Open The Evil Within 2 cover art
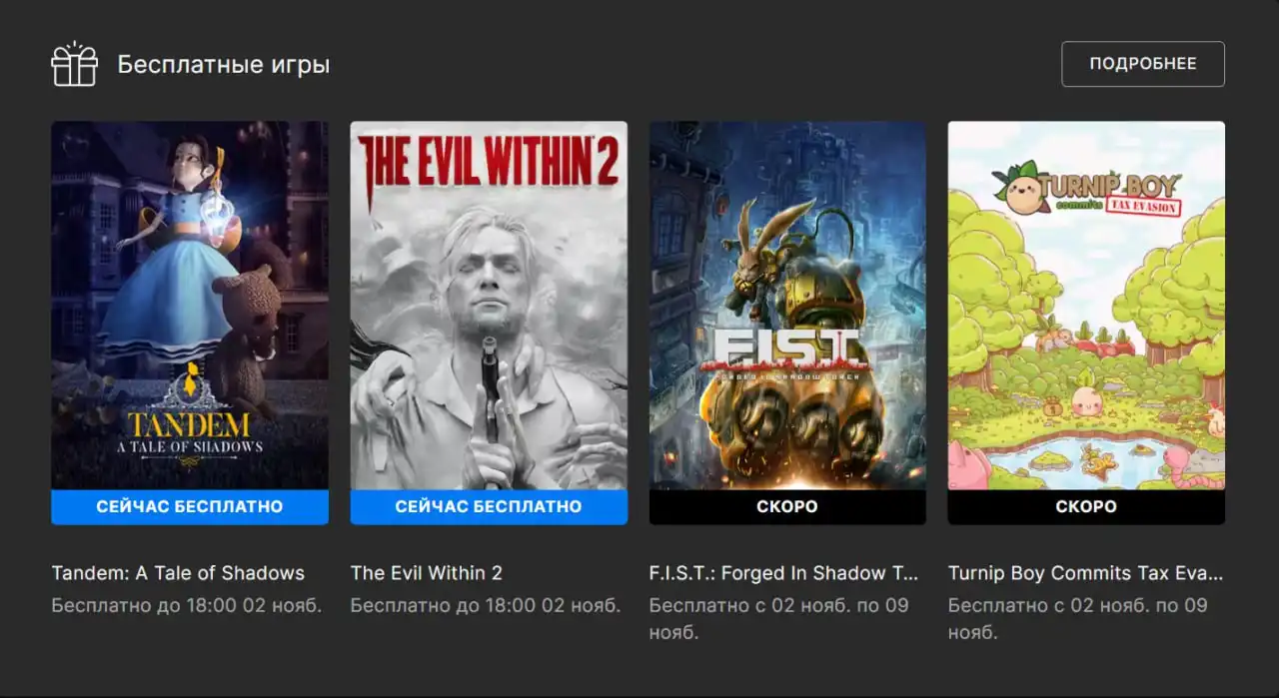The height and width of the screenshot is (698, 1279). [489, 306]
